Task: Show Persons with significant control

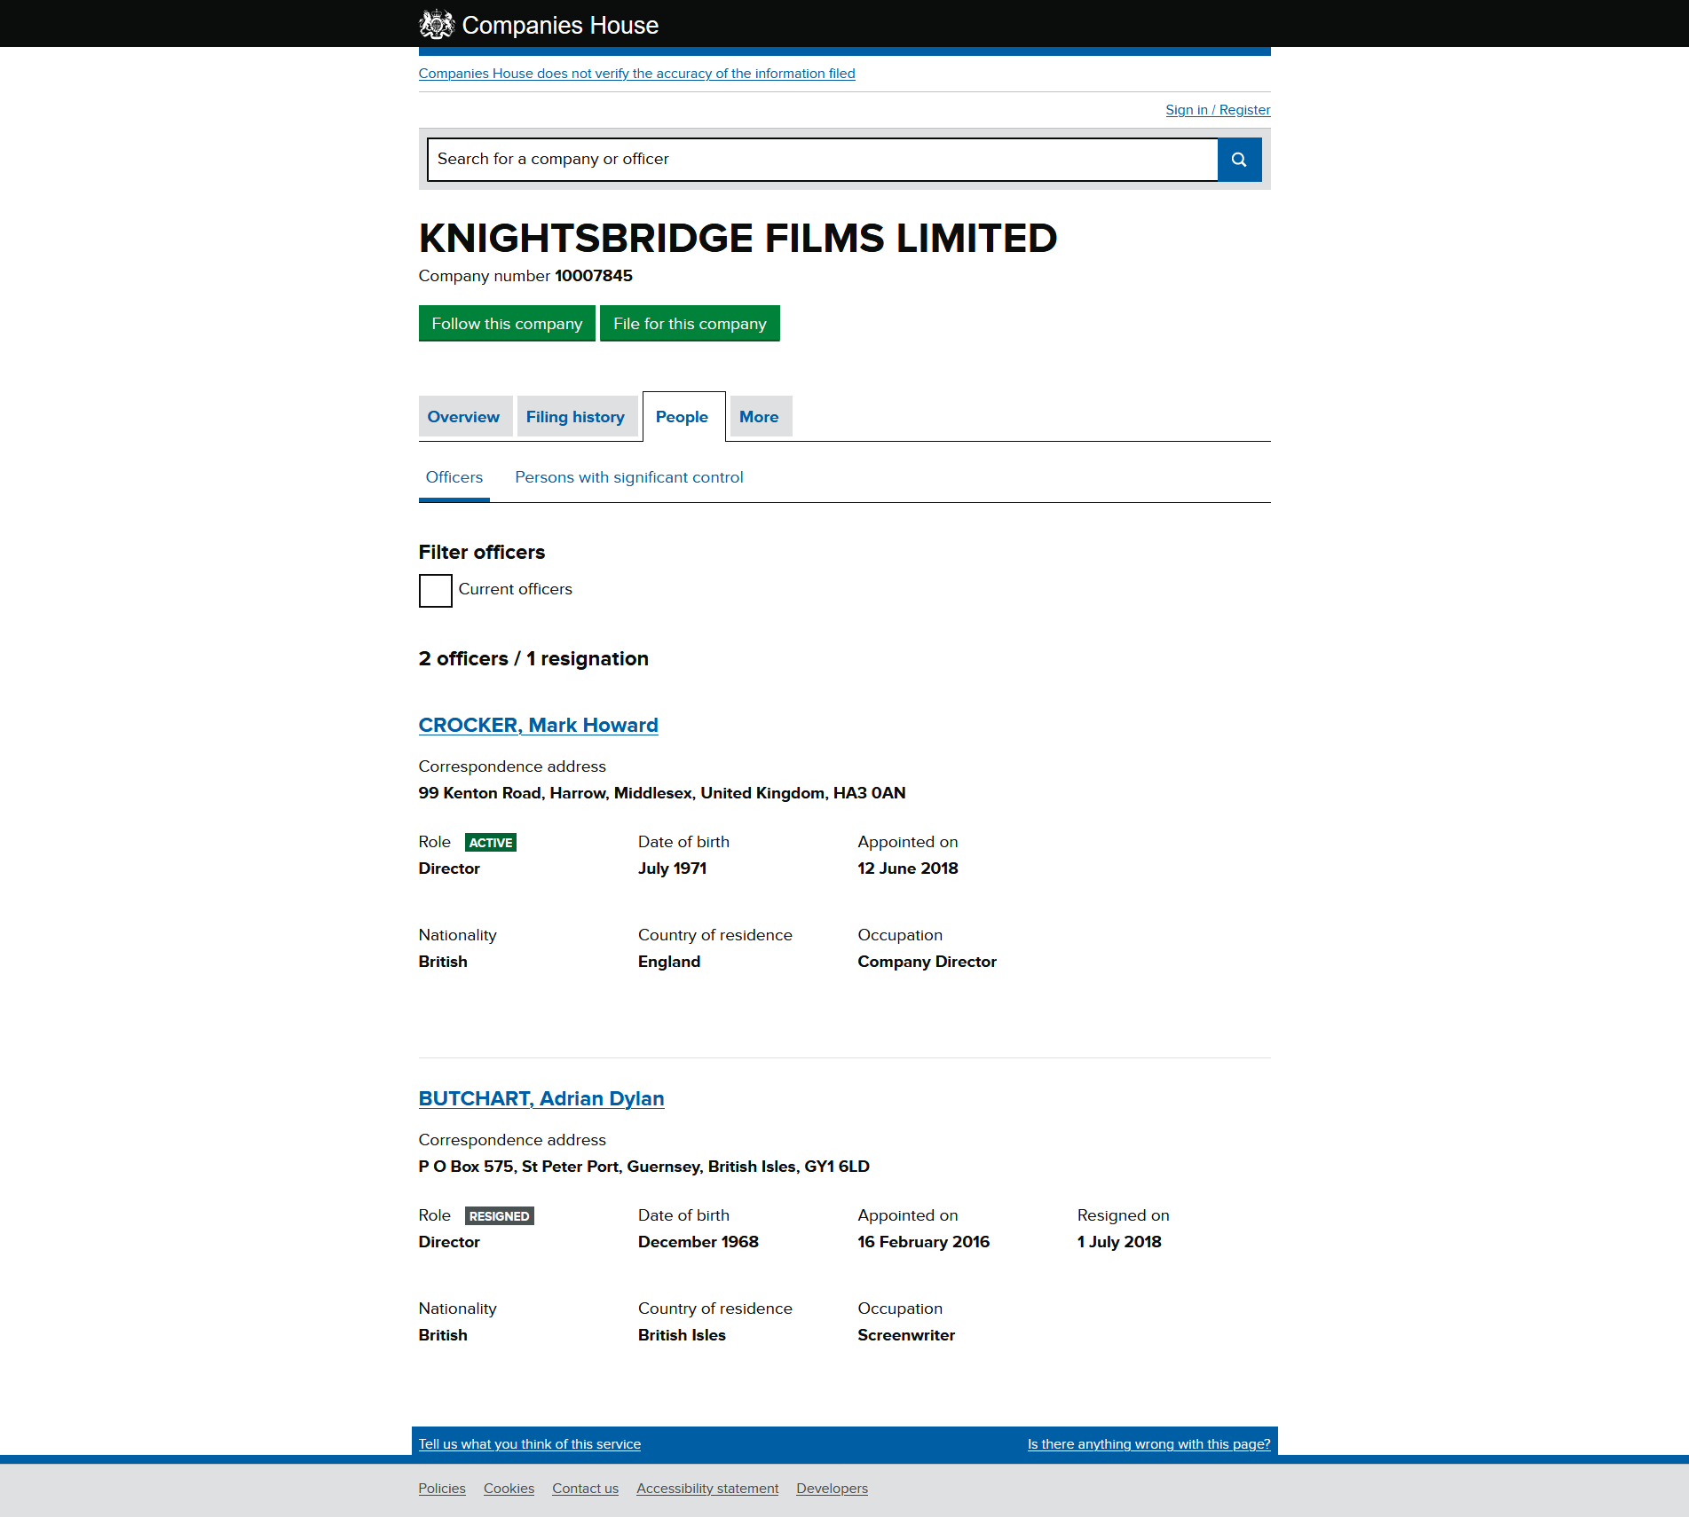Action: (x=629, y=477)
